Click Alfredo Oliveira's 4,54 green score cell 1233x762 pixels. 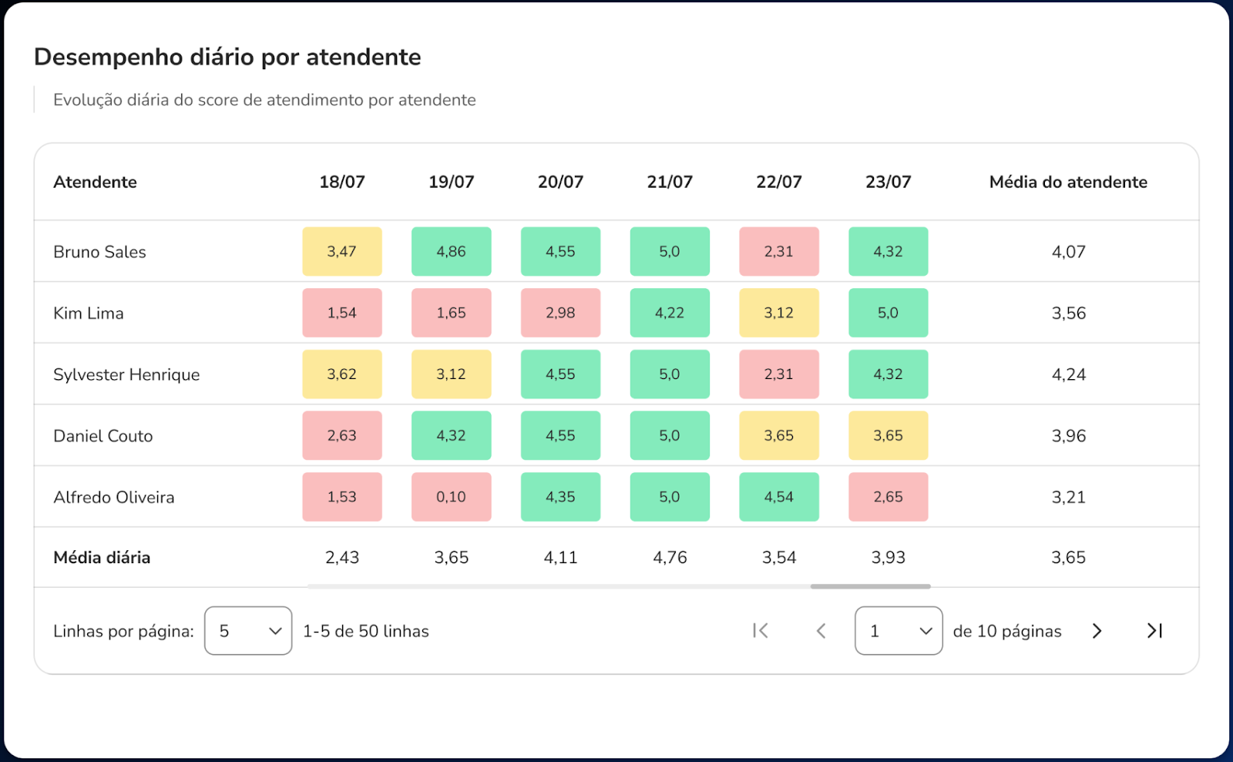coord(778,497)
